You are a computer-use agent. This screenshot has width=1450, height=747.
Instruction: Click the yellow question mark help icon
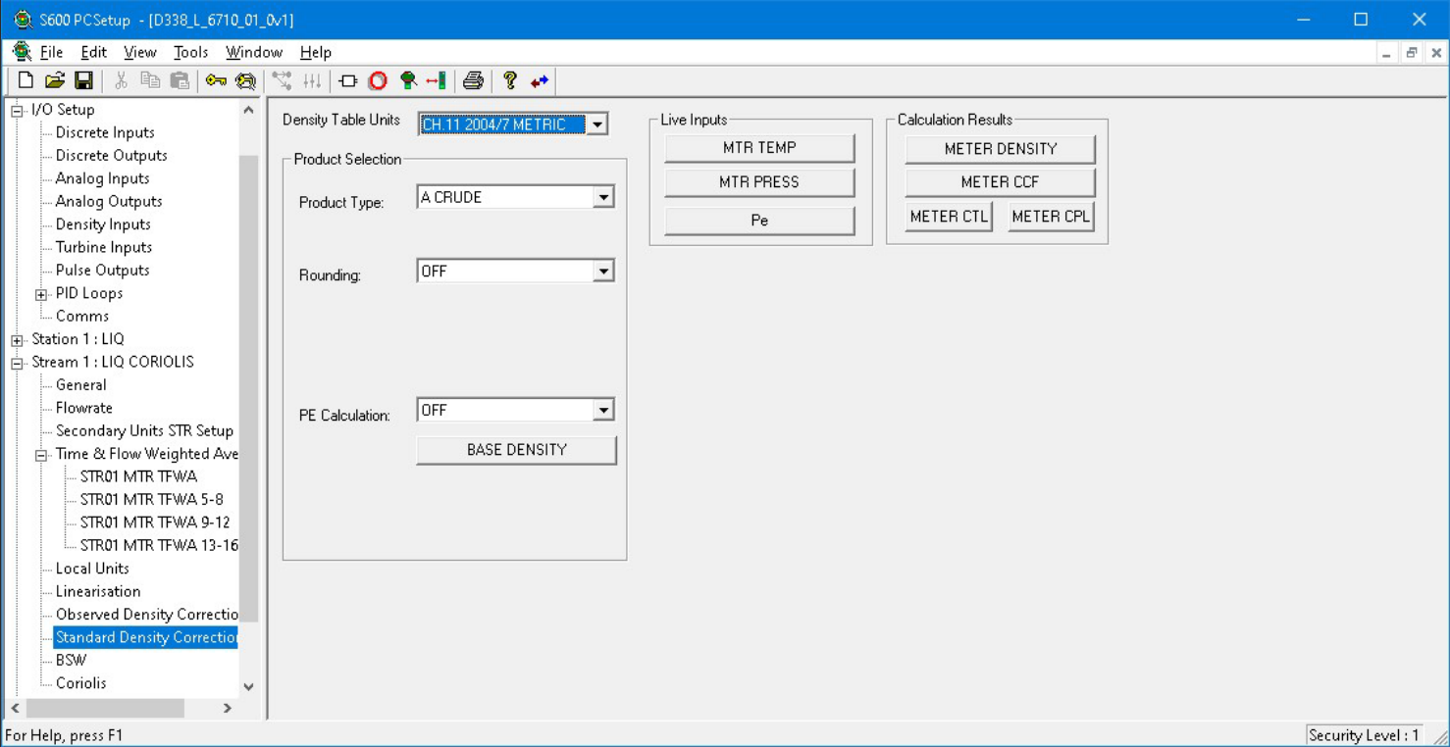(510, 80)
